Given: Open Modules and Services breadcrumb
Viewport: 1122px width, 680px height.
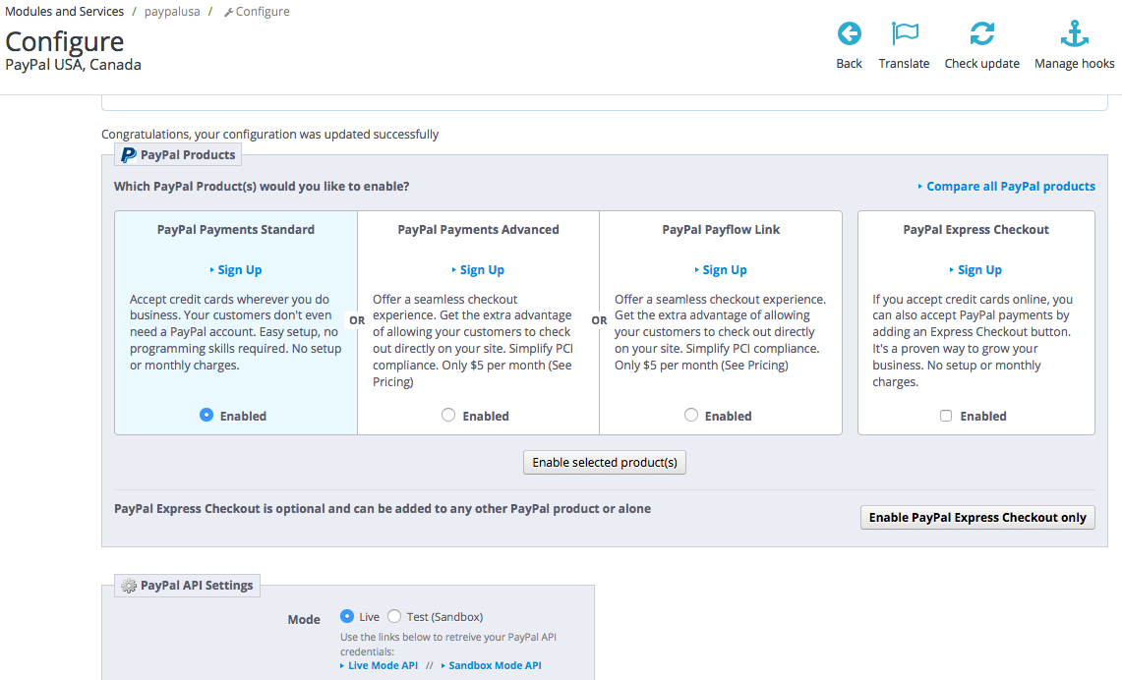Looking at the screenshot, I should (x=65, y=12).
